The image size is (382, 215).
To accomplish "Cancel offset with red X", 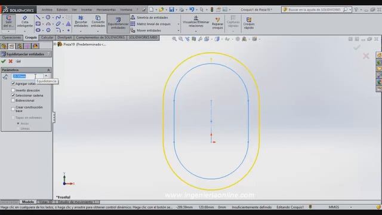I will click(x=11, y=62).
